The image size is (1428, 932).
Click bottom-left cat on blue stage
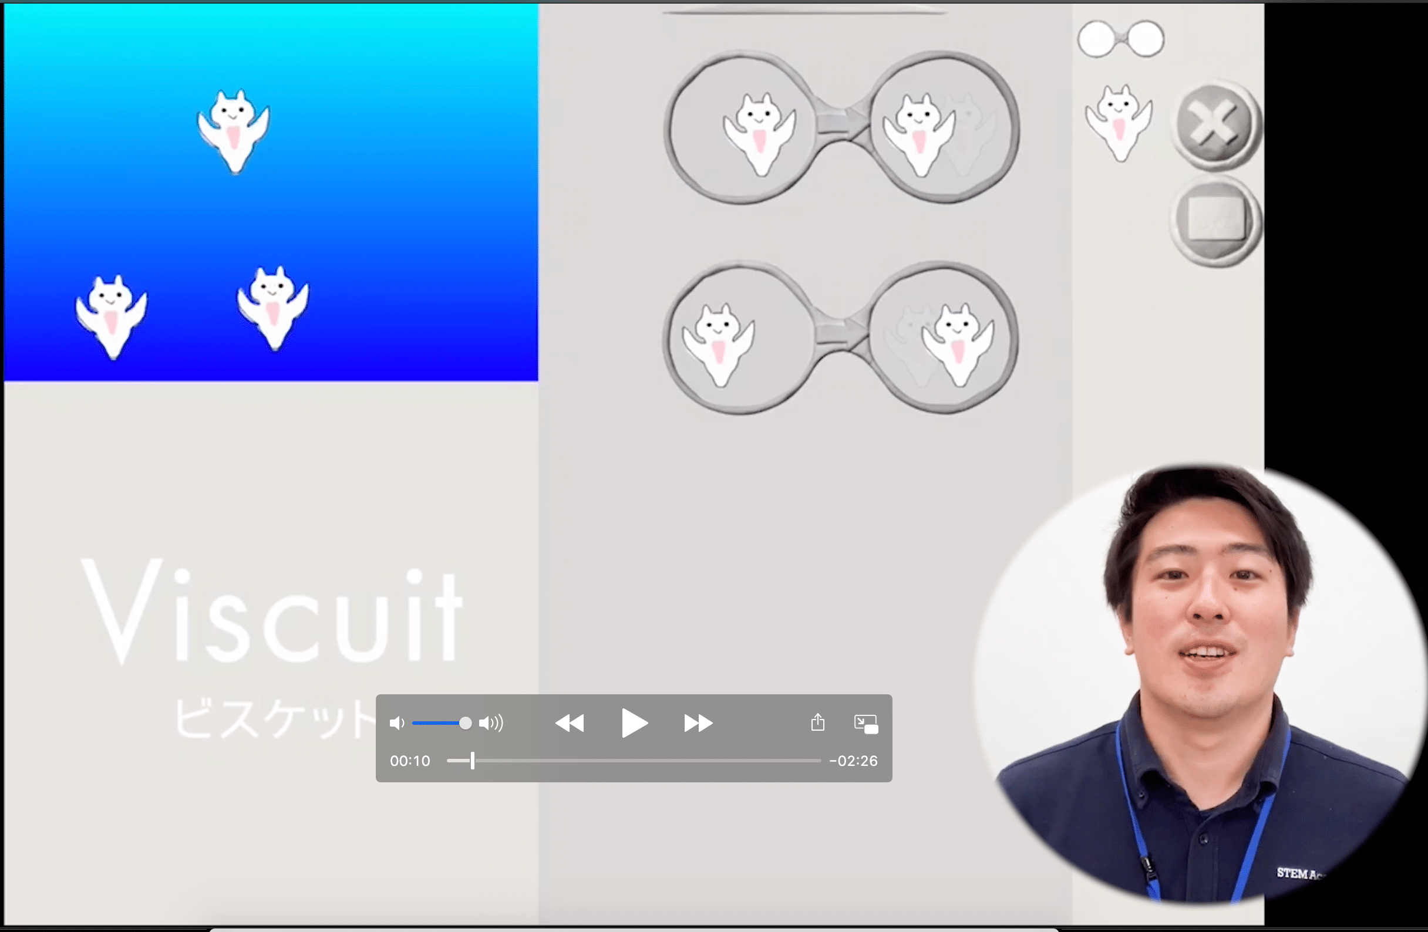pos(111,318)
